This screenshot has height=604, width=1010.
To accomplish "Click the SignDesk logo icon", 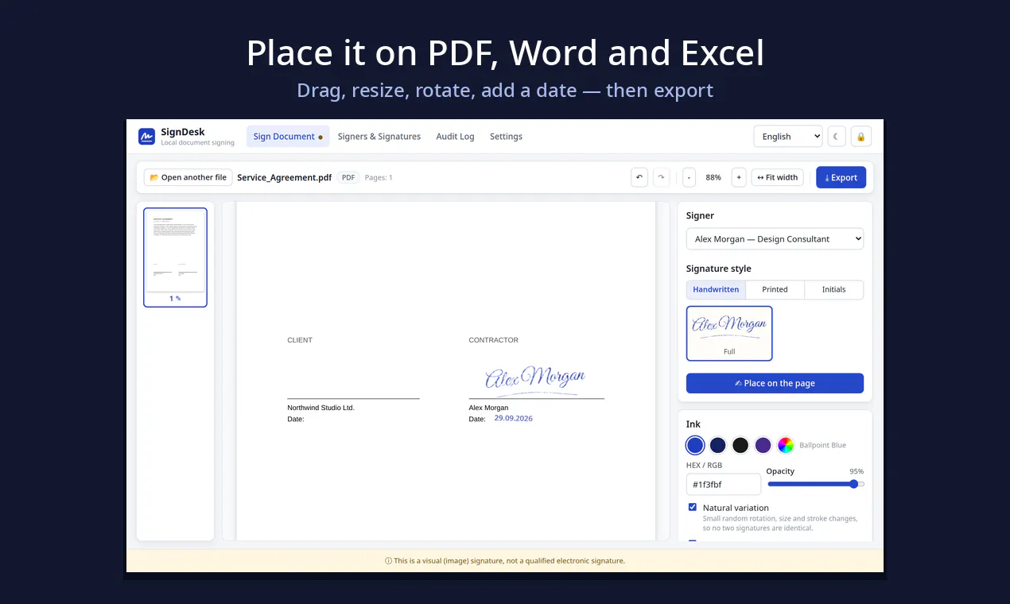I will click(x=146, y=137).
